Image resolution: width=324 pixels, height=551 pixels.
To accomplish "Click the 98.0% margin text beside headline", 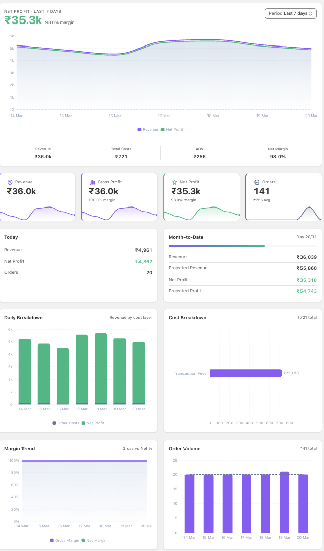I will [x=60, y=22].
